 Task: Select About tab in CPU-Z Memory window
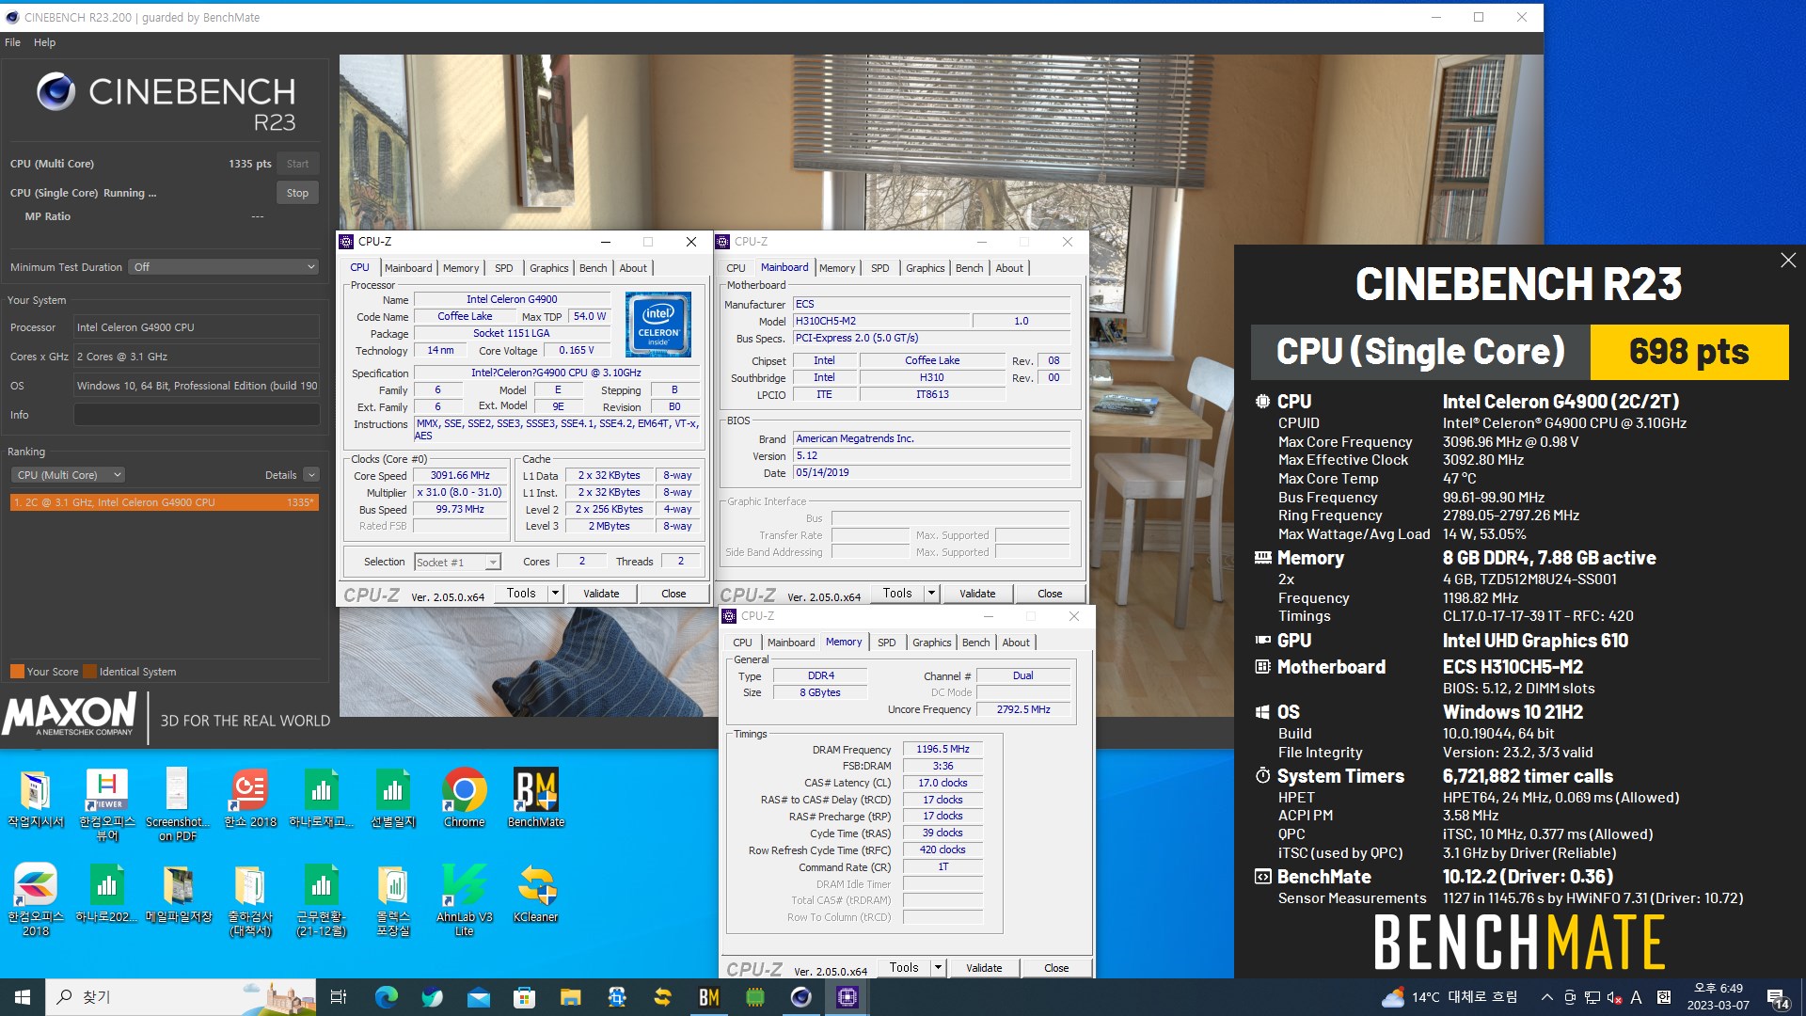[x=1016, y=643]
